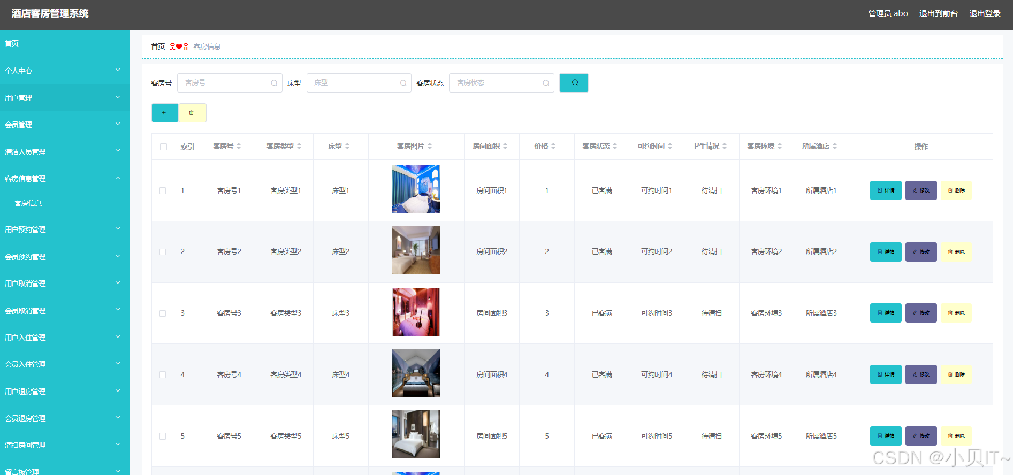The width and height of the screenshot is (1013, 475).
Task: Sort table by 可约时间 column arrows
Action: click(x=670, y=146)
